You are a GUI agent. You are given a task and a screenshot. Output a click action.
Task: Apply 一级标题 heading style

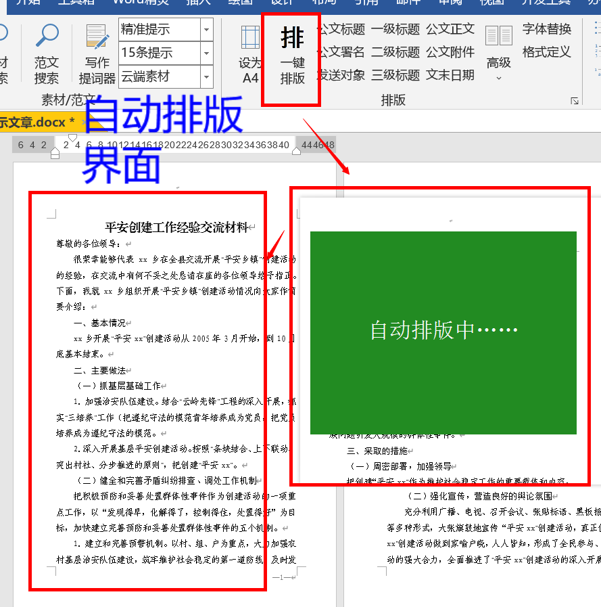[x=395, y=29]
